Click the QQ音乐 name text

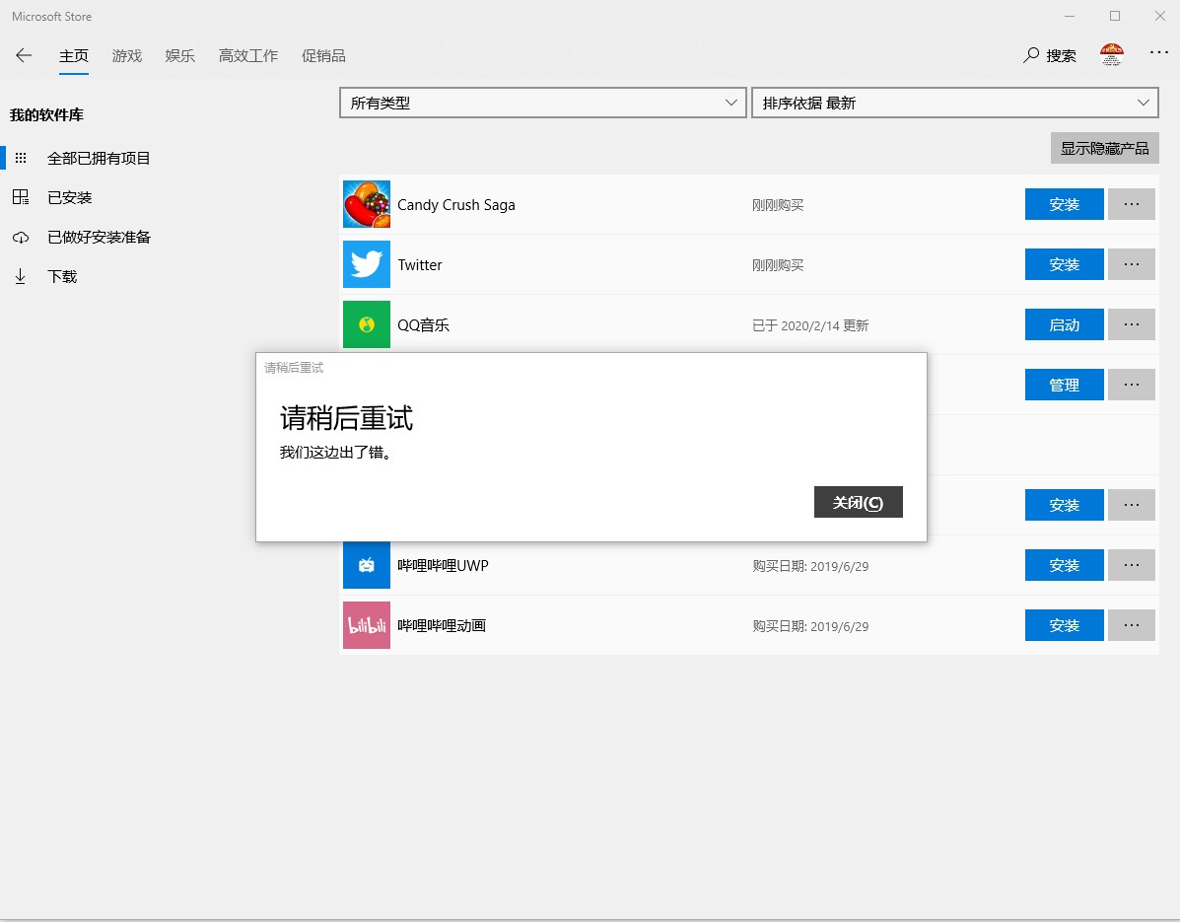point(423,325)
